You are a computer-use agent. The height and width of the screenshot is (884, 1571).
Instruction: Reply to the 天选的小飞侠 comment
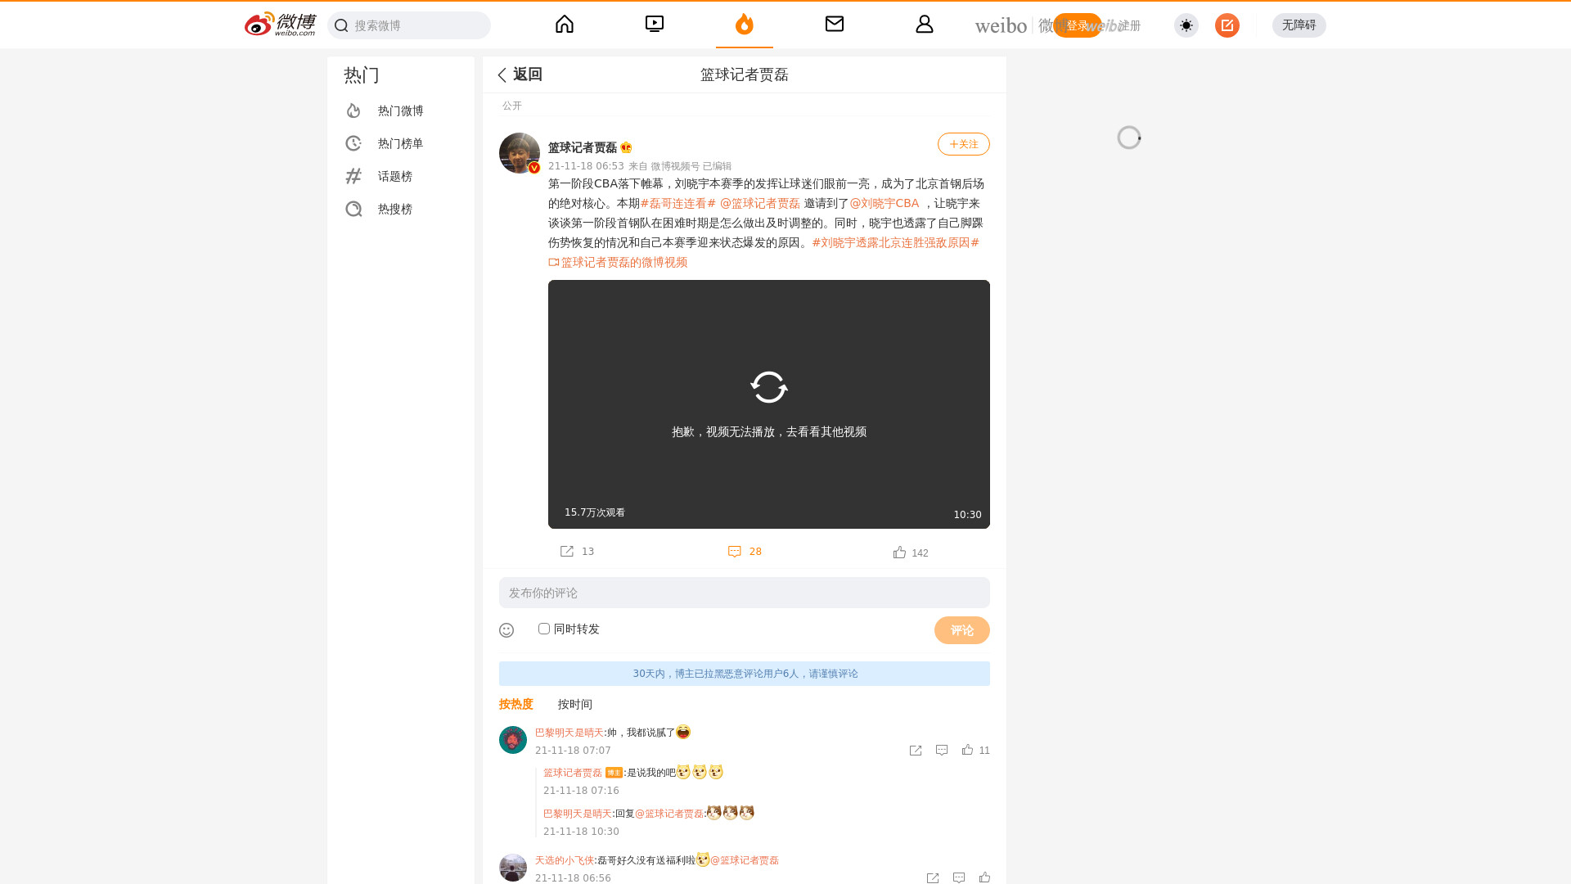(959, 877)
